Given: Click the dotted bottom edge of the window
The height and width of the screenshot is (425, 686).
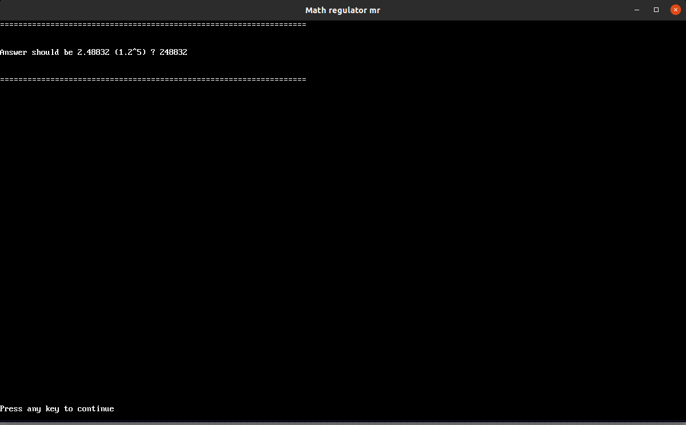Looking at the screenshot, I should coord(343,423).
